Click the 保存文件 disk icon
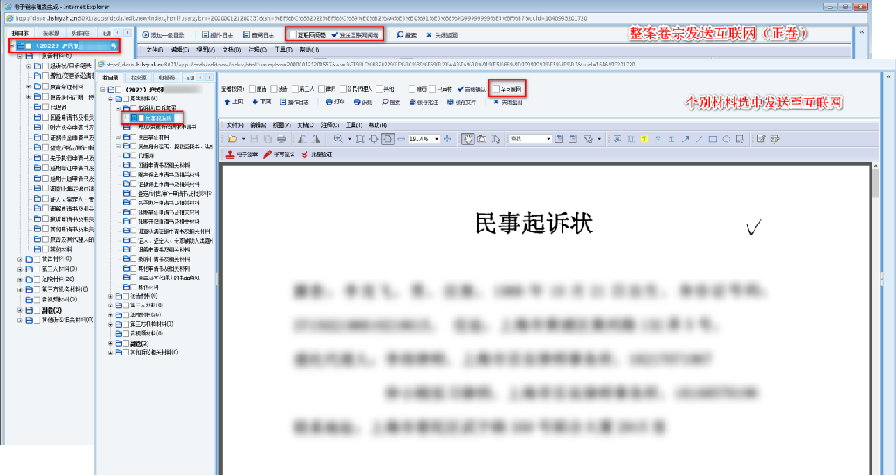The height and width of the screenshot is (476, 896). pos(451,102)
